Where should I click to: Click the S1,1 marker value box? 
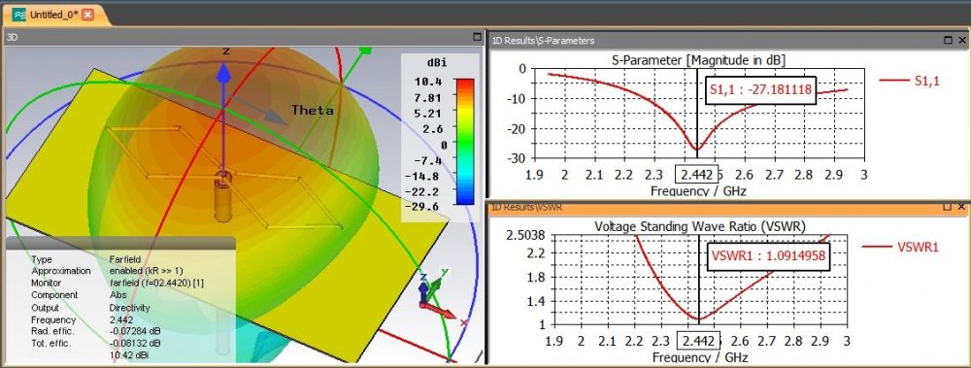pos(760,90)
